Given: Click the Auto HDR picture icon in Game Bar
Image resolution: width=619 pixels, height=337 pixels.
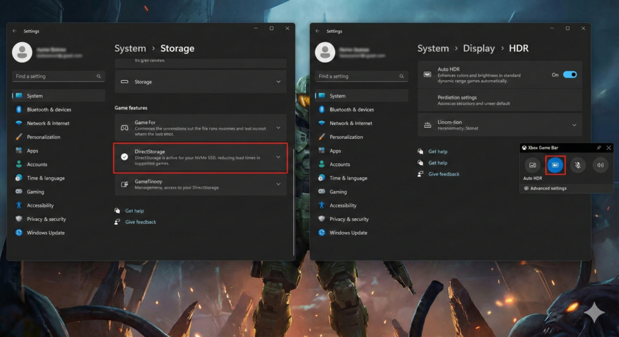Looking at the screenshot, I should coord(533,165).
